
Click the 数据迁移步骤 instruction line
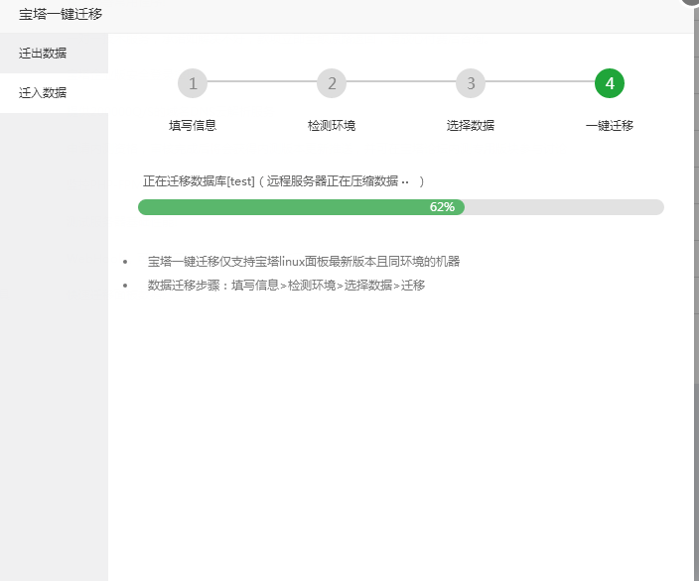(286, 285)
